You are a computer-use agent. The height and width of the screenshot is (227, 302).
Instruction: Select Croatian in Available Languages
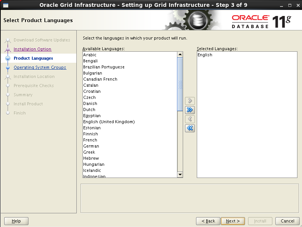tap(130, 91)
